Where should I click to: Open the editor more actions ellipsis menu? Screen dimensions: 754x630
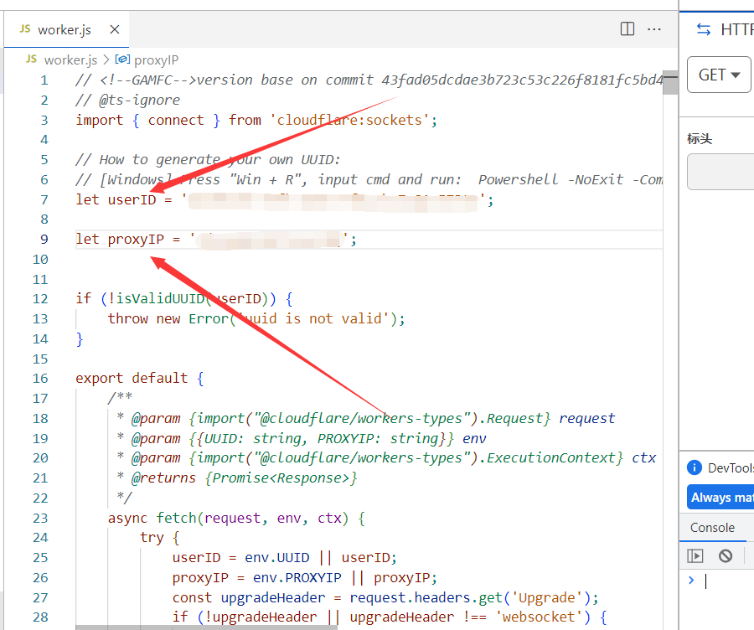(x=654, y=29)
